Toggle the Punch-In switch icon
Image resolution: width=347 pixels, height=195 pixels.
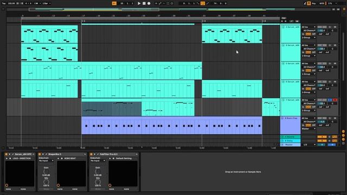pyautogui.click(x=198, y=3)
